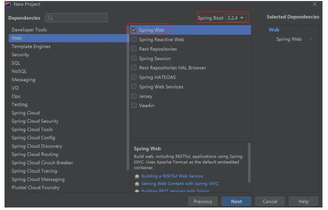Tick the Rest Repositories checkbox
This screenshot has width=328, height=210.
pos(134,49)
